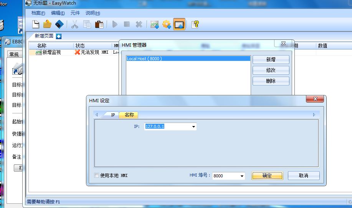
Task: Click the Help question mark icon
Action: (195, 25)
